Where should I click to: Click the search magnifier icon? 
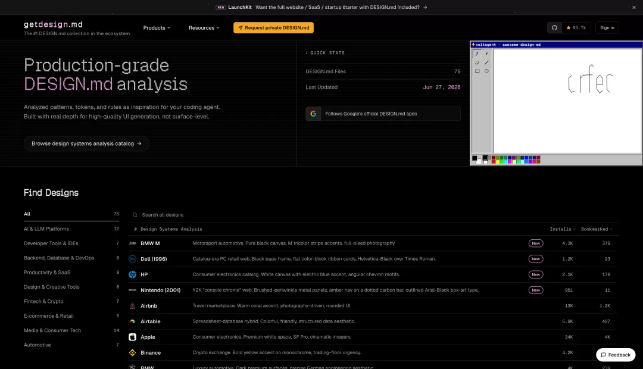click(x=135, y=215)
